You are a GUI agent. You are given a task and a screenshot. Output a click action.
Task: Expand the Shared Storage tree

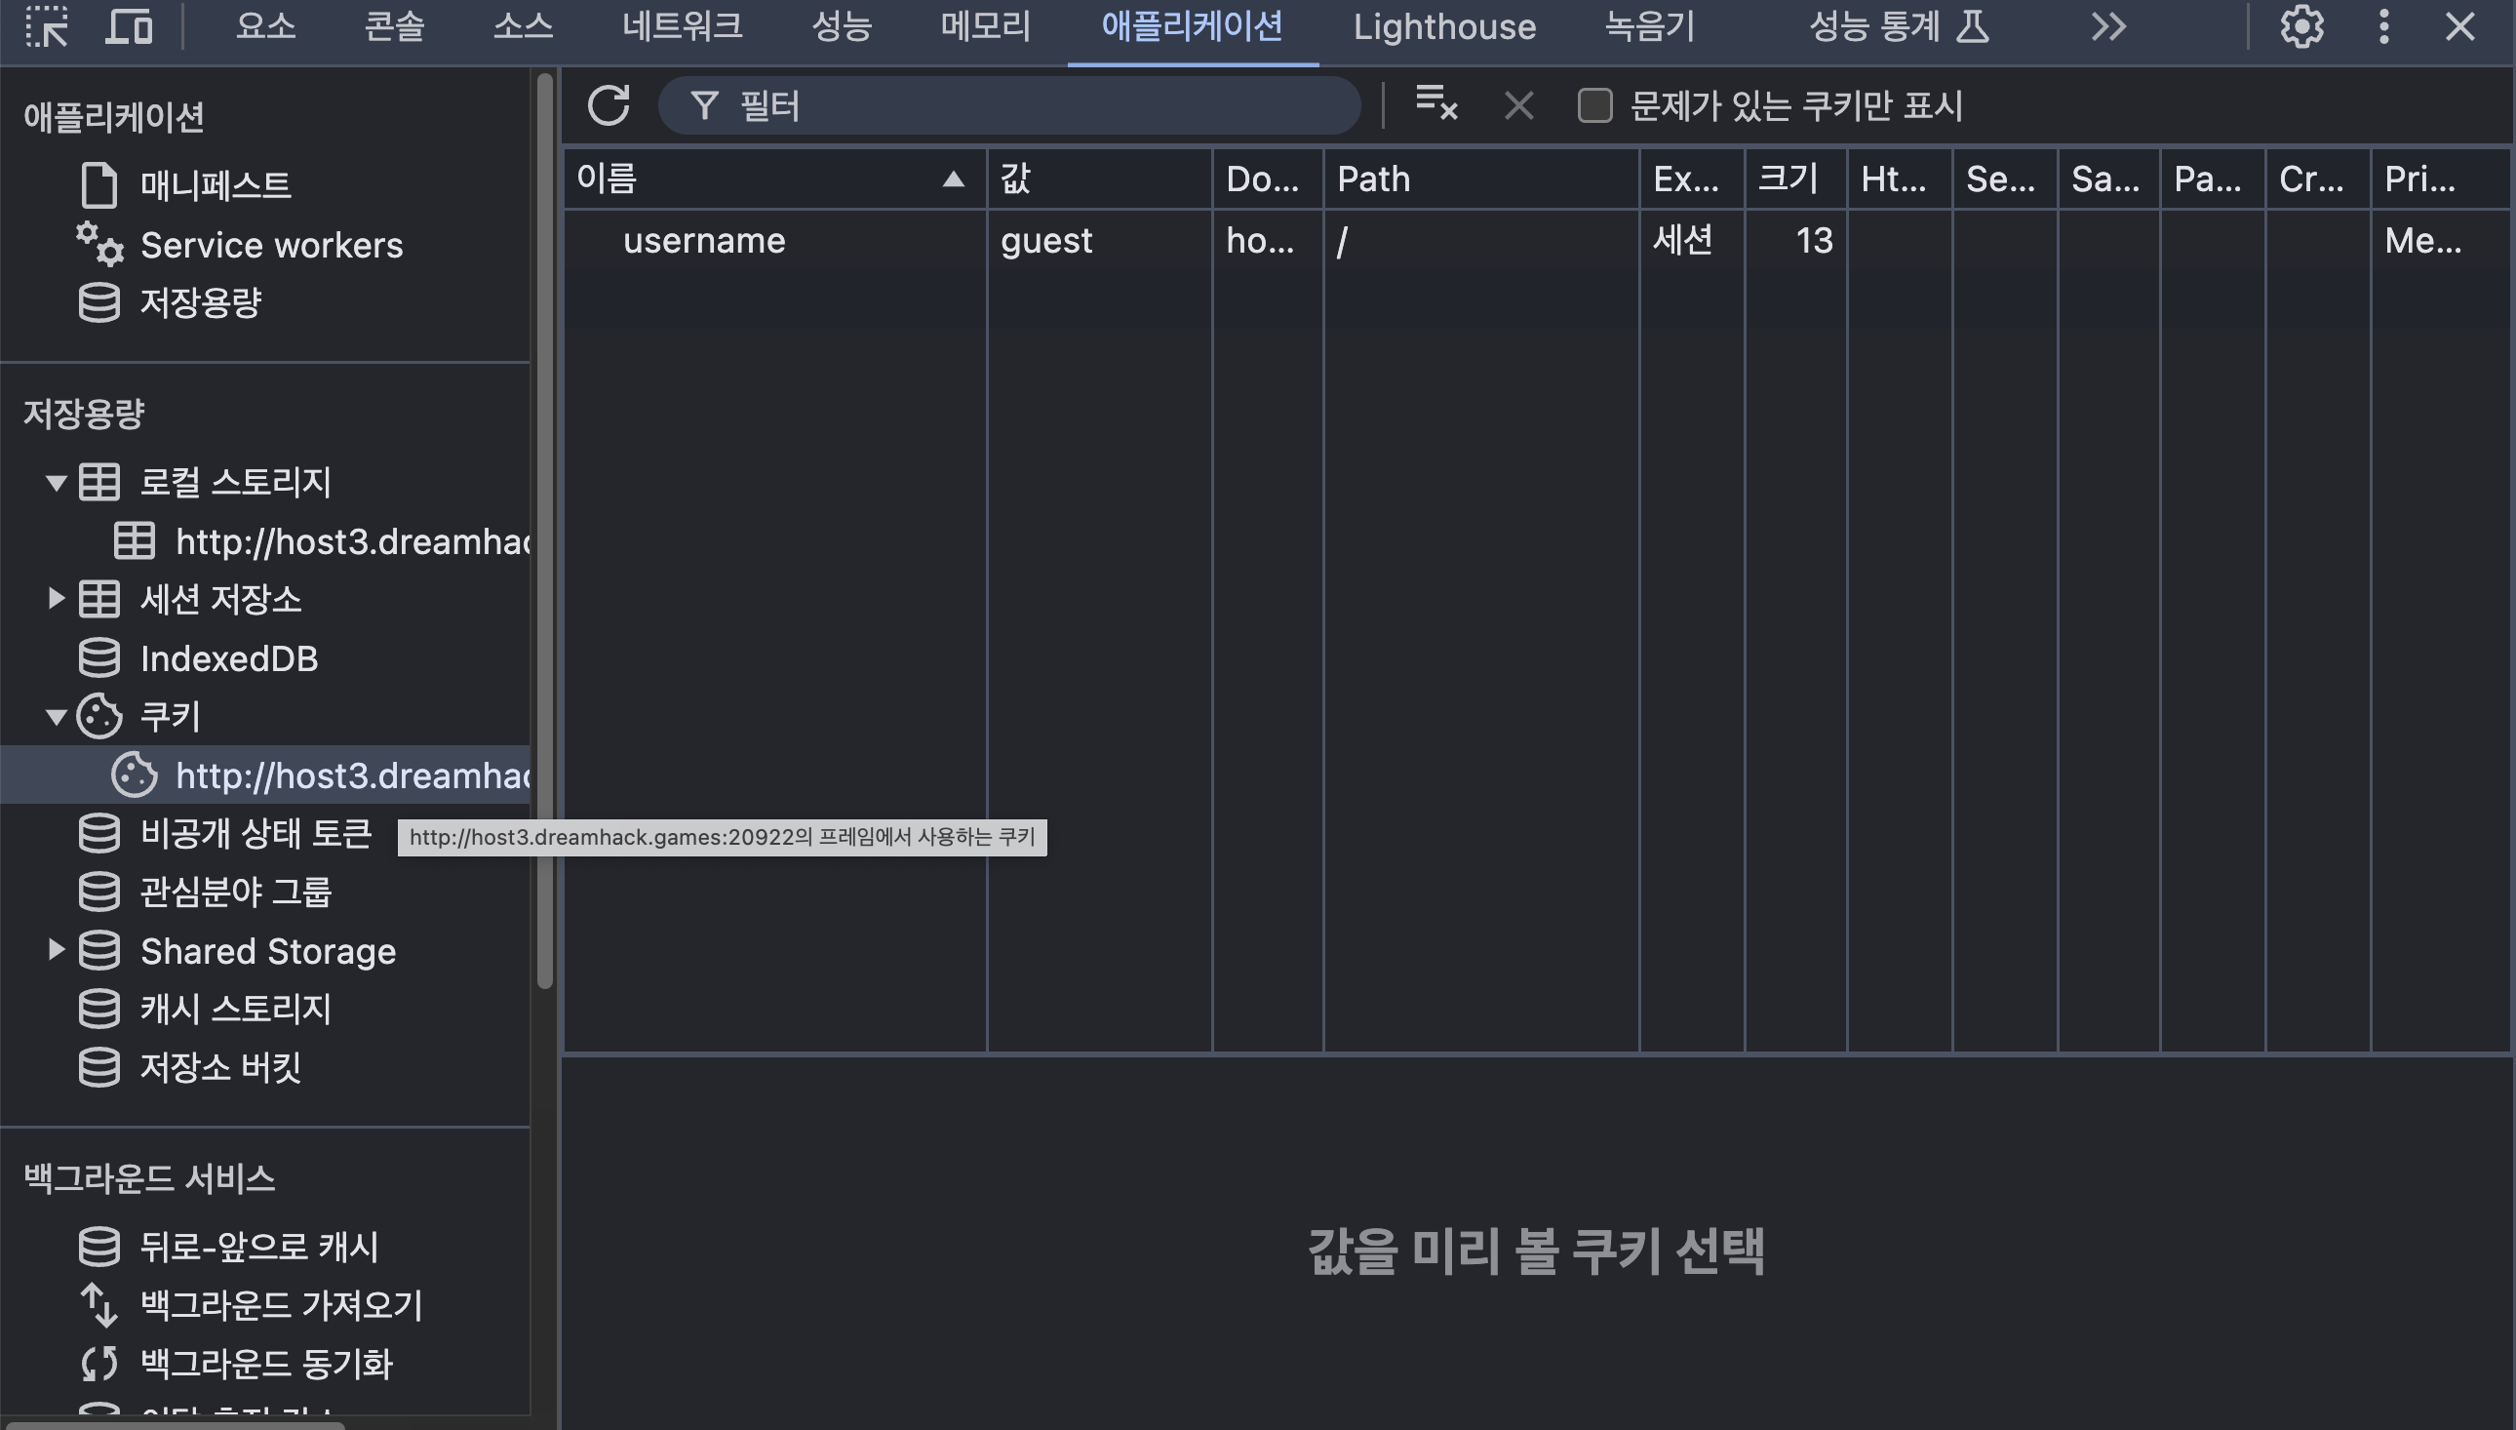[56, 950]
